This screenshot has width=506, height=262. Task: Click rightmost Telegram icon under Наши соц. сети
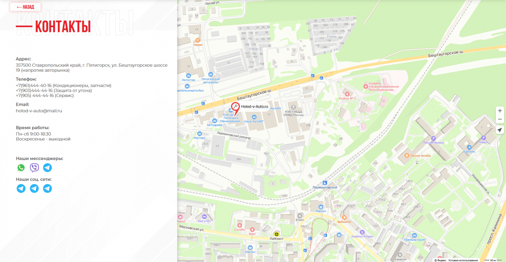[47, 188]
